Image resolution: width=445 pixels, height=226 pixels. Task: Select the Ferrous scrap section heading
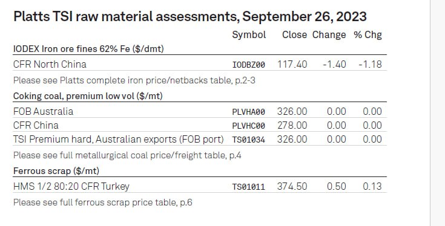(x=56, y=171)
